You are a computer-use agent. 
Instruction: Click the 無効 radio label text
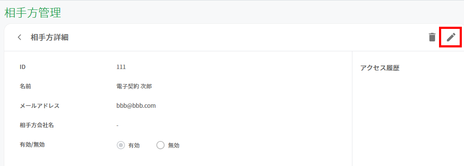point(174,146)
